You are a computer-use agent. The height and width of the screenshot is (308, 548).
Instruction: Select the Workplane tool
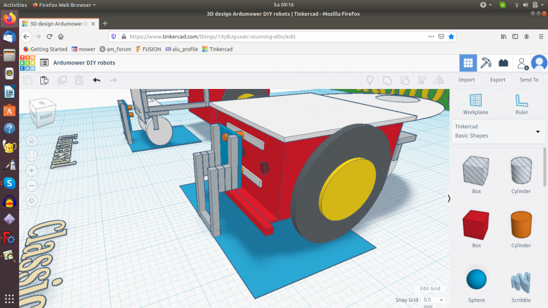(475, 104)
